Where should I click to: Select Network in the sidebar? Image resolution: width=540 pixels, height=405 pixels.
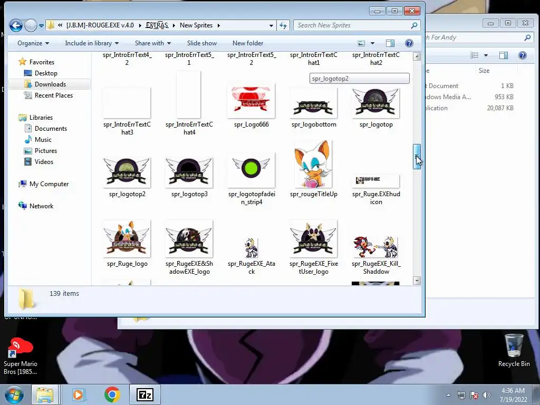pyautogui.click(x=36, y=206)
